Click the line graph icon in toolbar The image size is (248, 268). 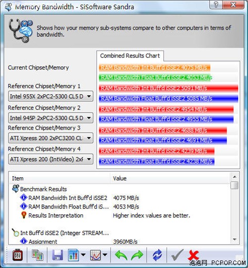point(95,255)
